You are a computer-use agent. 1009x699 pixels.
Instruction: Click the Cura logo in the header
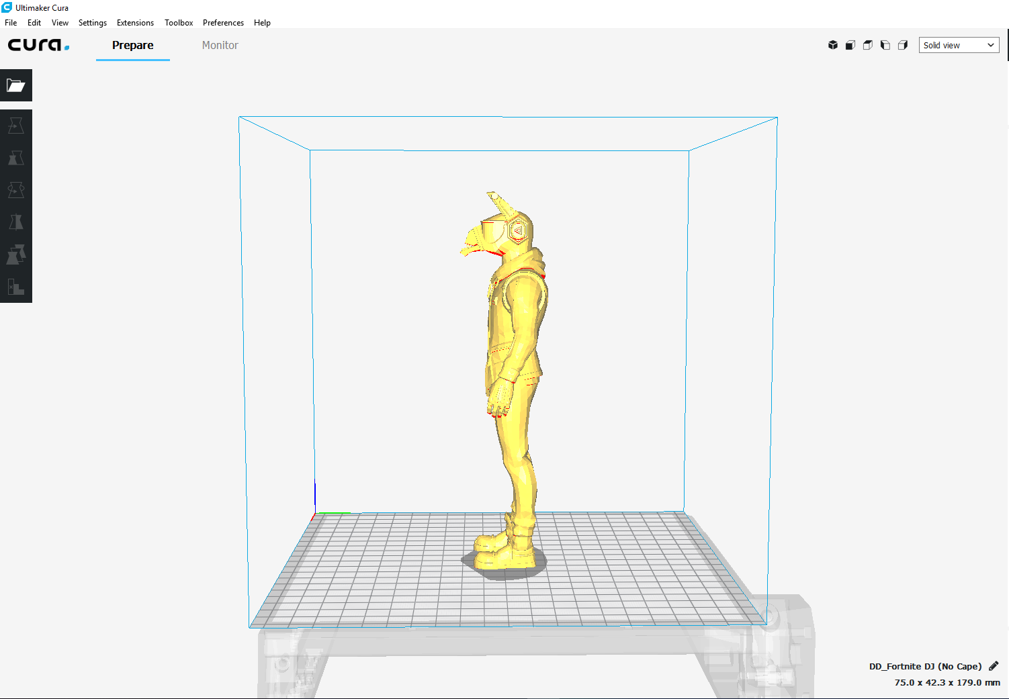38,45
